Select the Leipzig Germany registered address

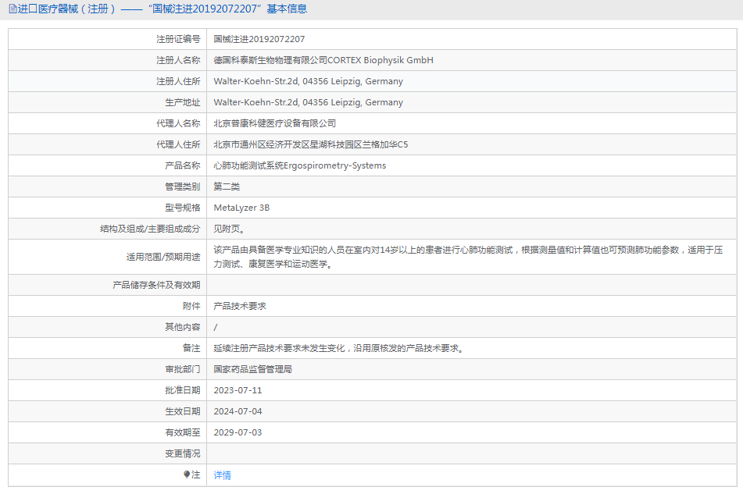[309, 80]
